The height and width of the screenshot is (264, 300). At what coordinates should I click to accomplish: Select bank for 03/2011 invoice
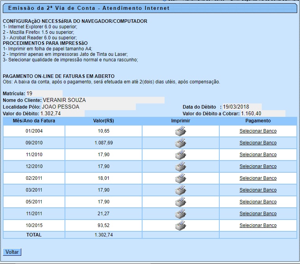258,190
